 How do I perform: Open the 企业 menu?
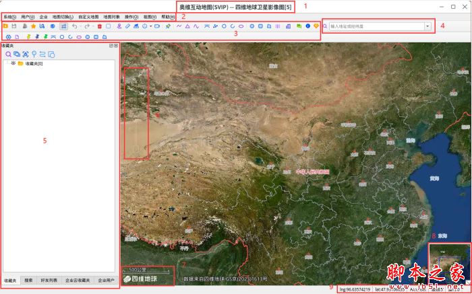pos(44,17)
